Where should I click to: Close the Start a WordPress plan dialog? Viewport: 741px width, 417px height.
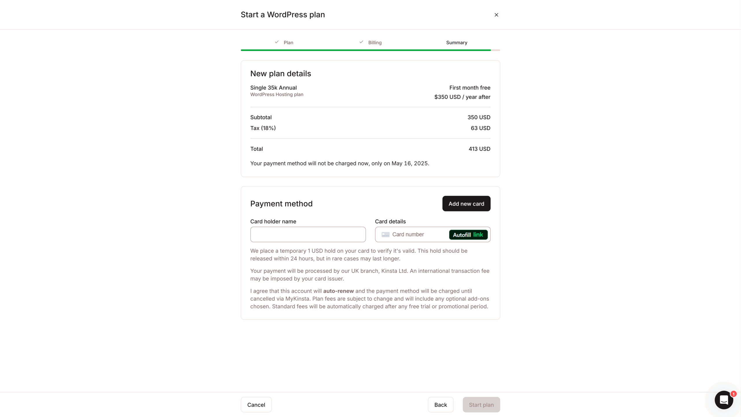(x=496, y=14)
